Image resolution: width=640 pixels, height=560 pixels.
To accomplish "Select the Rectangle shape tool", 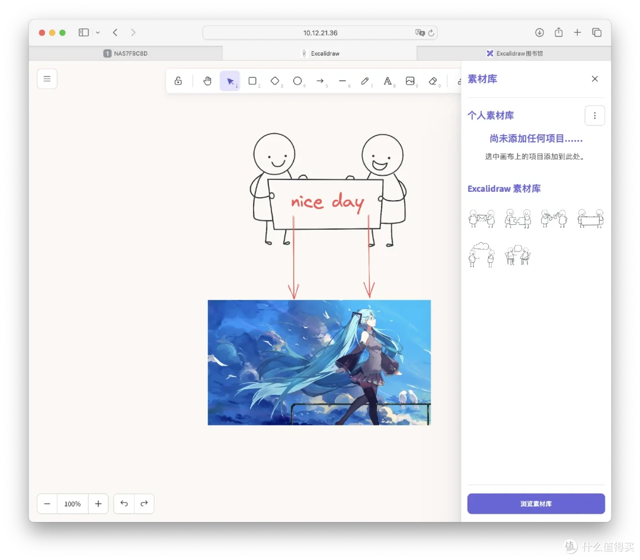I will click(252, 81).
